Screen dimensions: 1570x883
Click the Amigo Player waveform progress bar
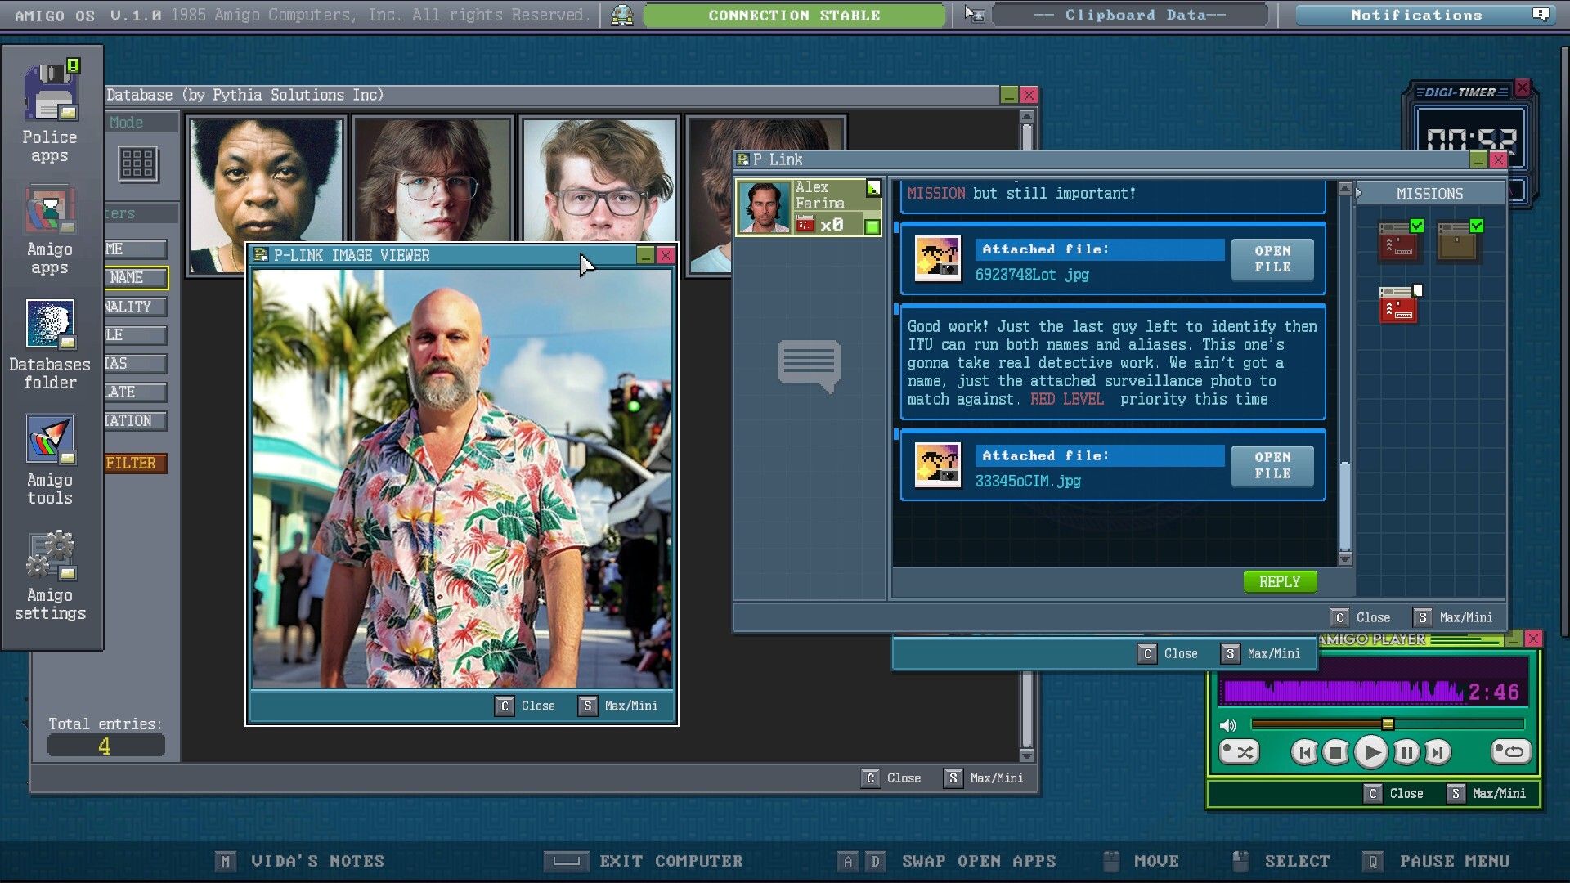(1343, 692)
